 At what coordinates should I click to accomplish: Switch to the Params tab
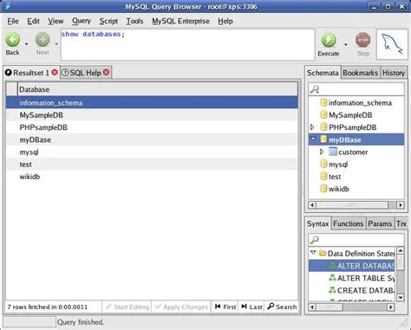380,223
